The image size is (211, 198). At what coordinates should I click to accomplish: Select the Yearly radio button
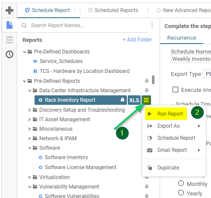point(181,193)
